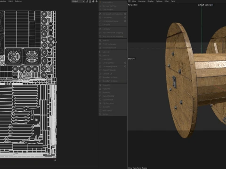Open the Textures menu in UV editor
This screenshot has height=169, width=226.
click(x=18, y=1)
